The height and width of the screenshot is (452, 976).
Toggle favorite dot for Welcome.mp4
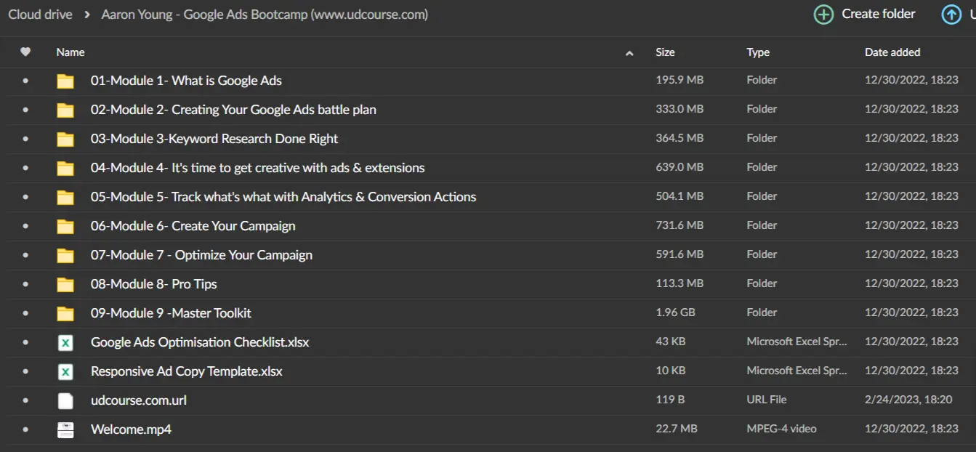point(25,429)
